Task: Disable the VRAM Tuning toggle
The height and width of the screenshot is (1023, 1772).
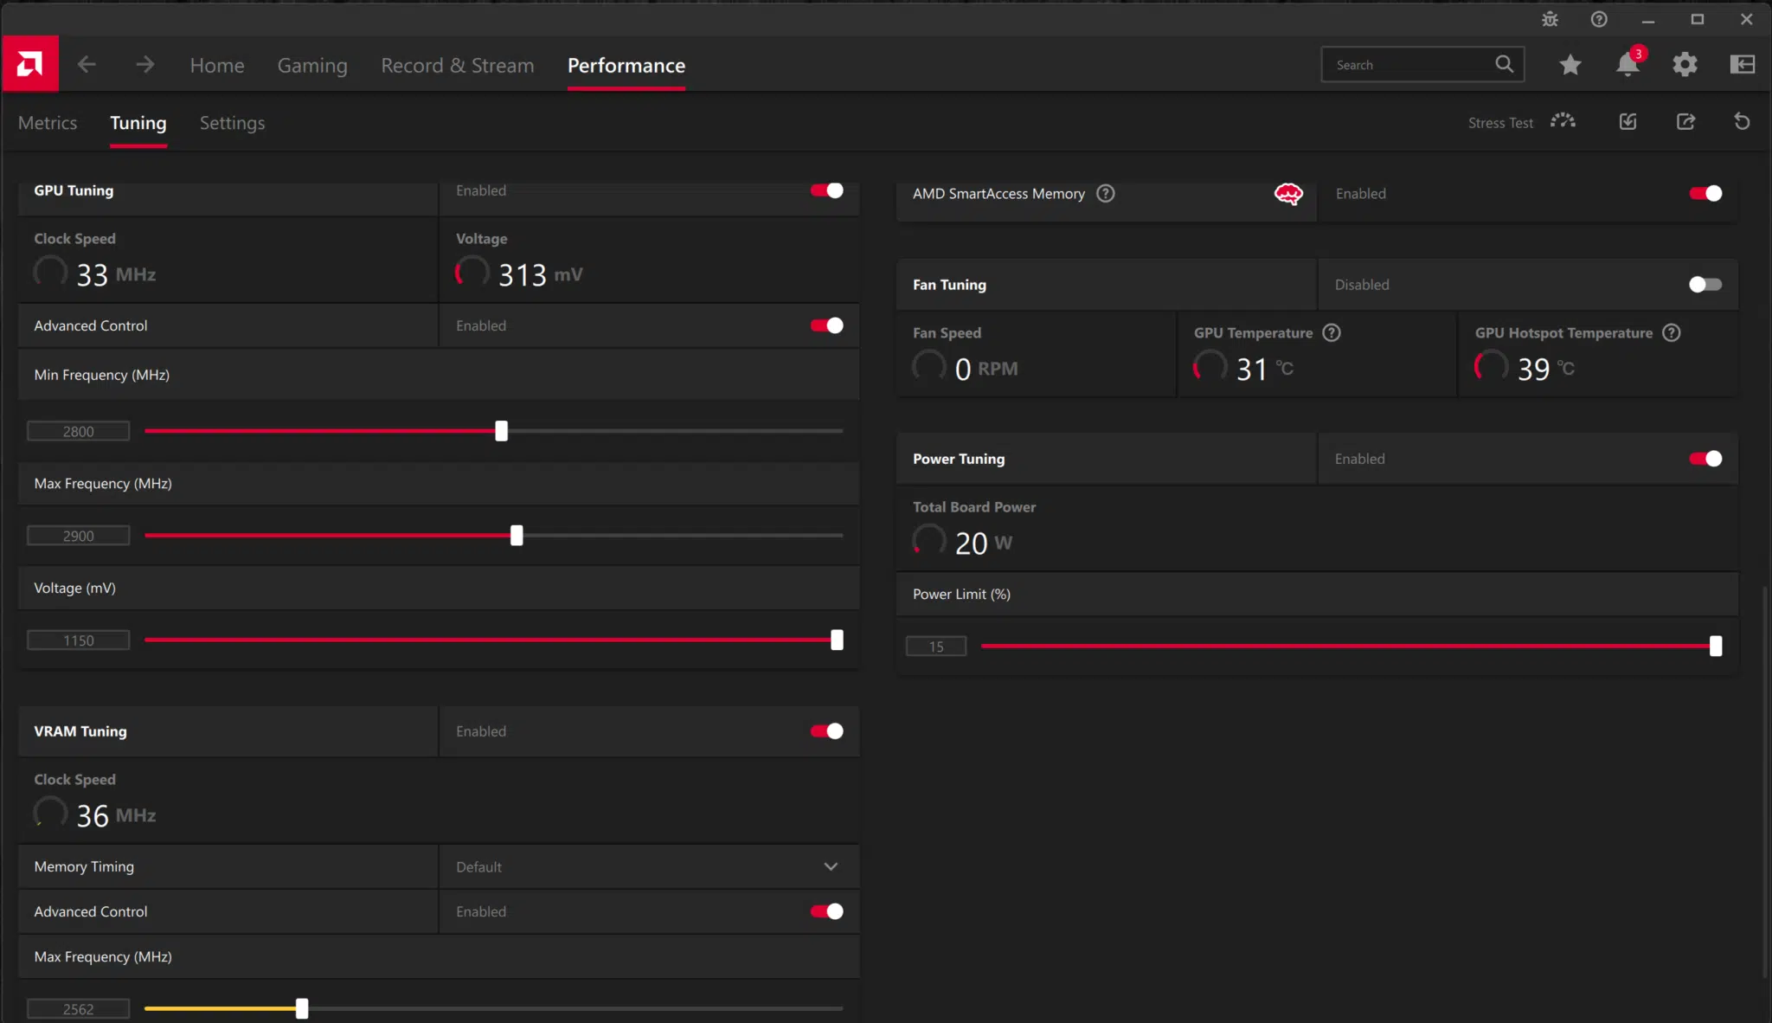Action: (827, 731)
